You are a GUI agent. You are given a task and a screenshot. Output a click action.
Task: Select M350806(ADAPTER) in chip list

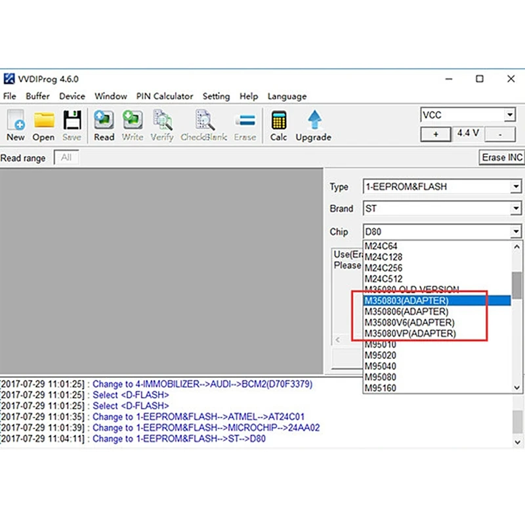click(437, 311)
